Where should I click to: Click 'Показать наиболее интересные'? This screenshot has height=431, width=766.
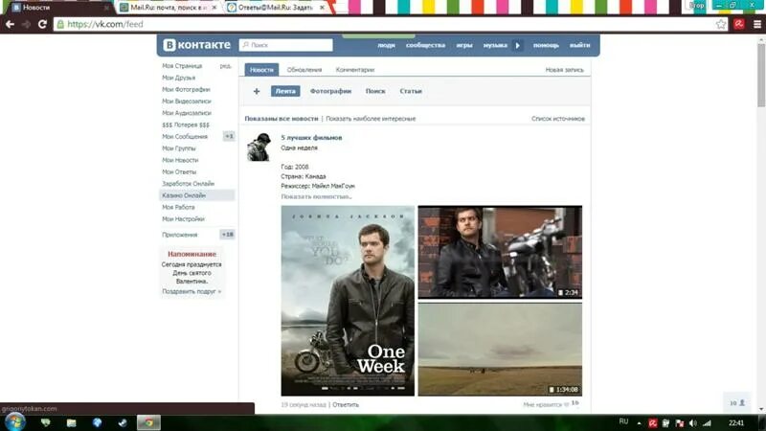tap(371, 119)
